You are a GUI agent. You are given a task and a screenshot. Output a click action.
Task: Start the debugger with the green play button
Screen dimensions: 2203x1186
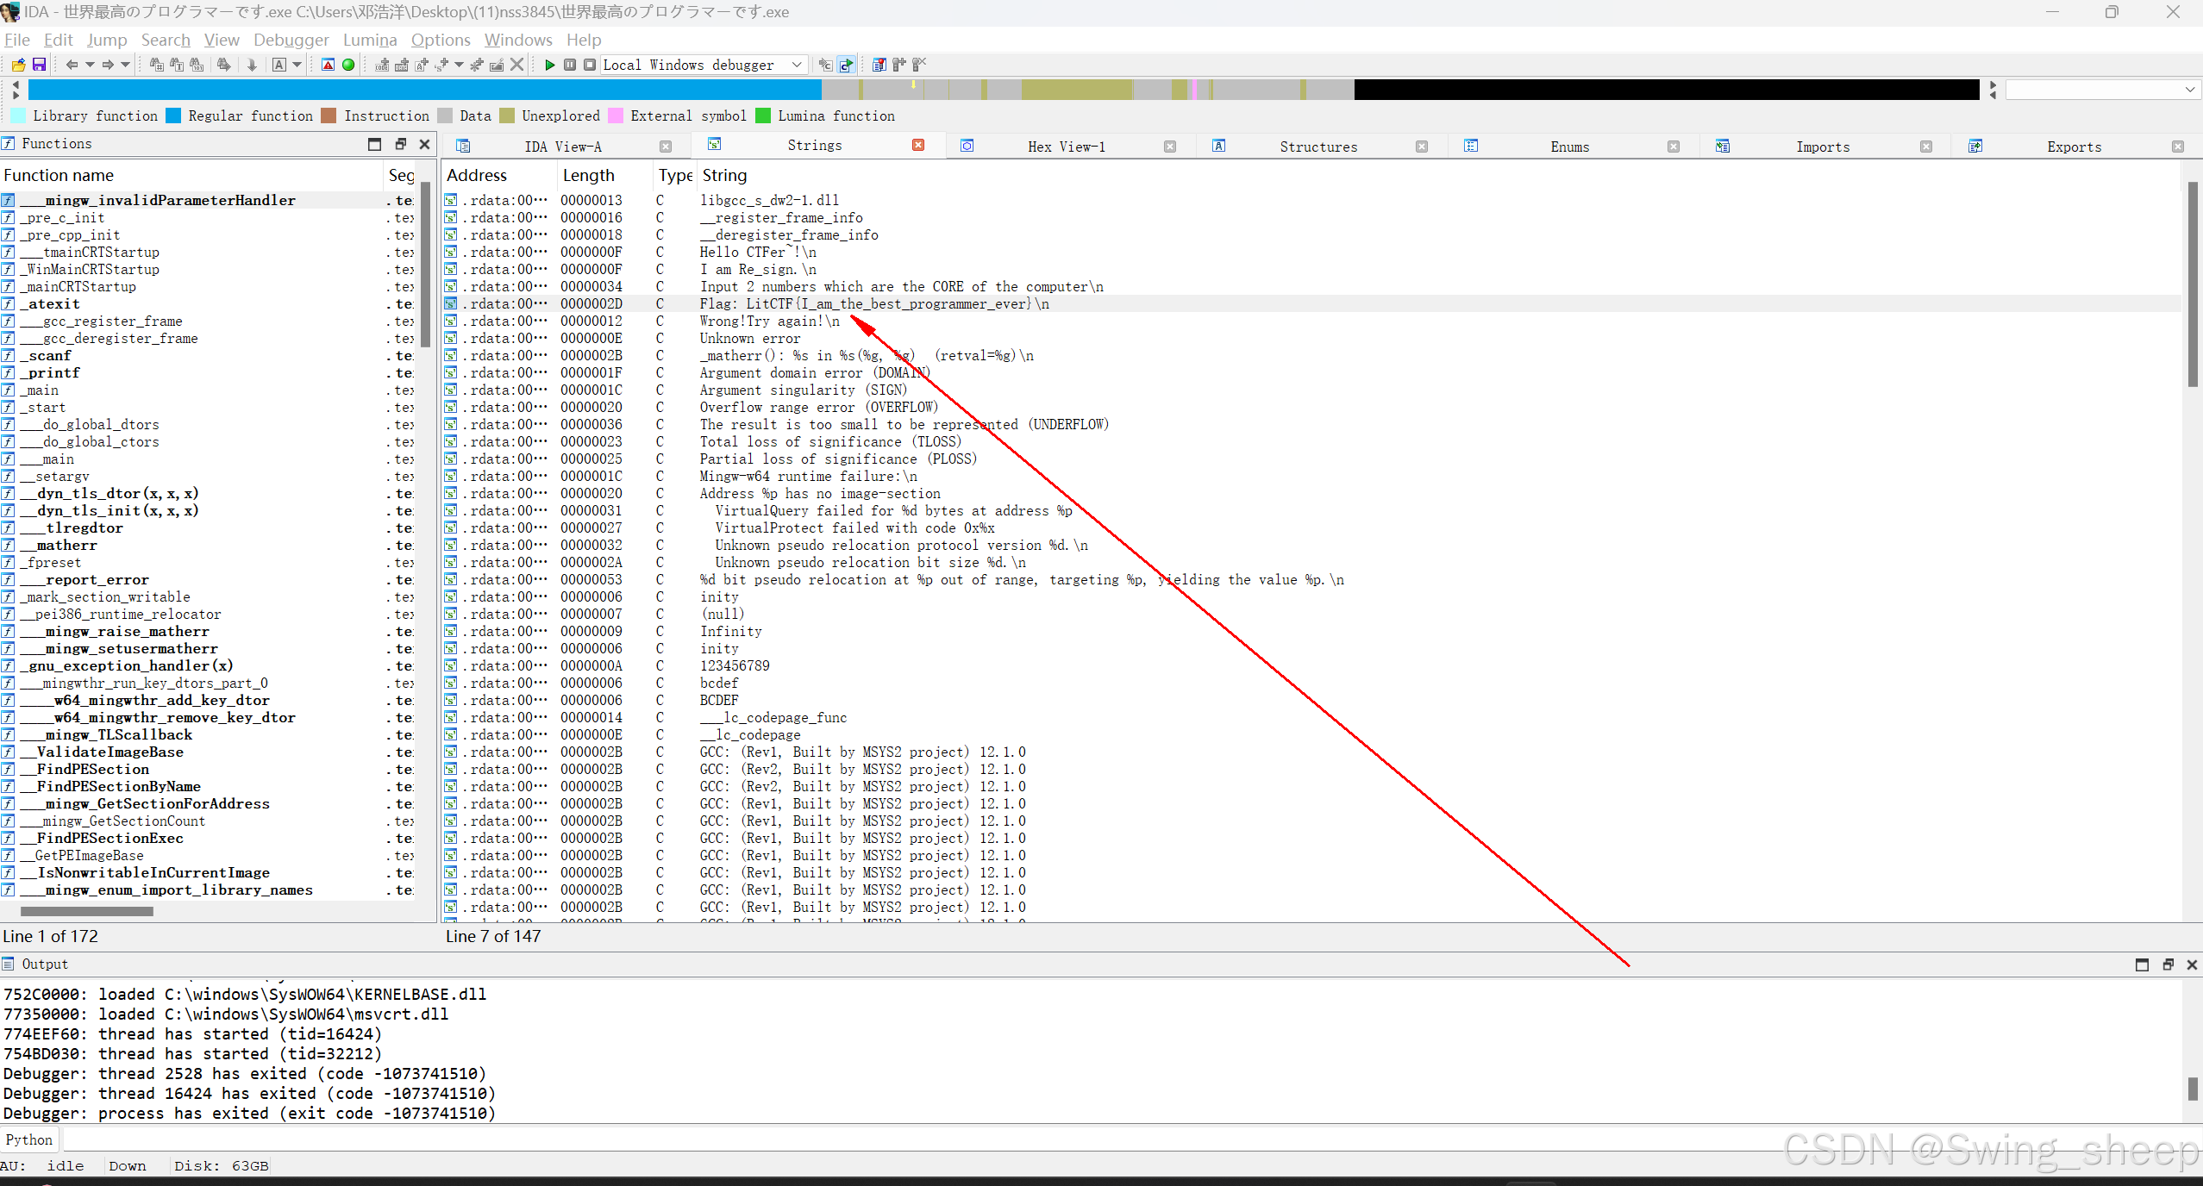[549, 65]
